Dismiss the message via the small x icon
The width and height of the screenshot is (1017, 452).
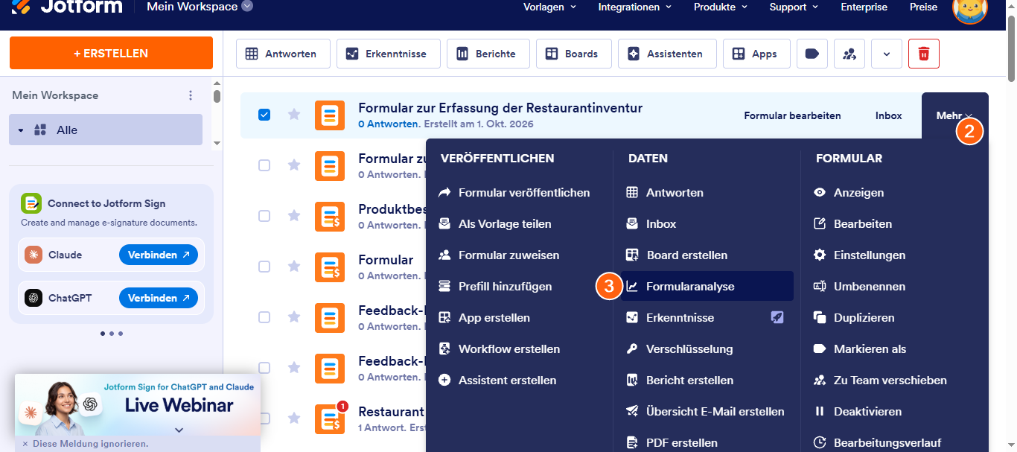(x=25, y=444)
